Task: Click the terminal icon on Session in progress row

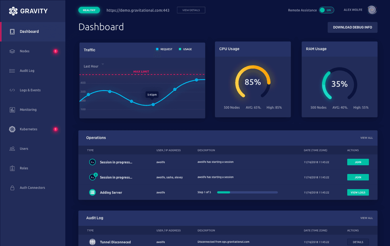Action: [x=92, y=162]
